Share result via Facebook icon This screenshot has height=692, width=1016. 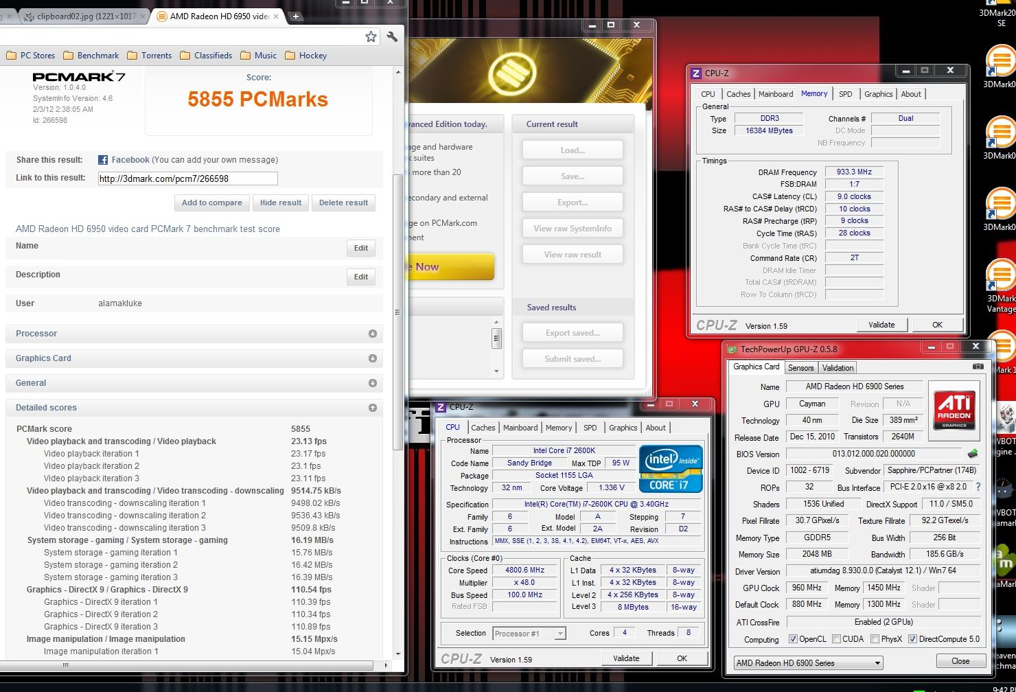click(x=103, y=160)
